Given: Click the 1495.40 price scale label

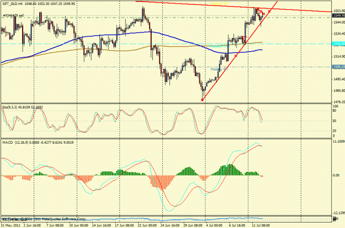Looking at the screenshot, I should click(x=339, y=79).
